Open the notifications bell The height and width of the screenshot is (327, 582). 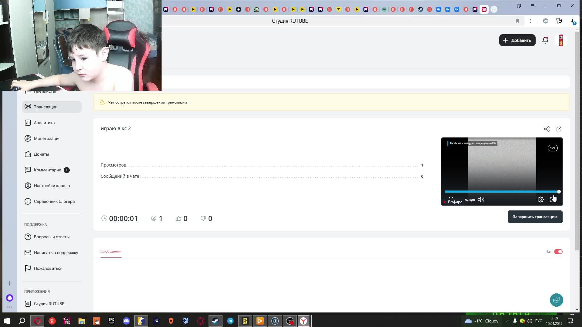coord(545,40)
